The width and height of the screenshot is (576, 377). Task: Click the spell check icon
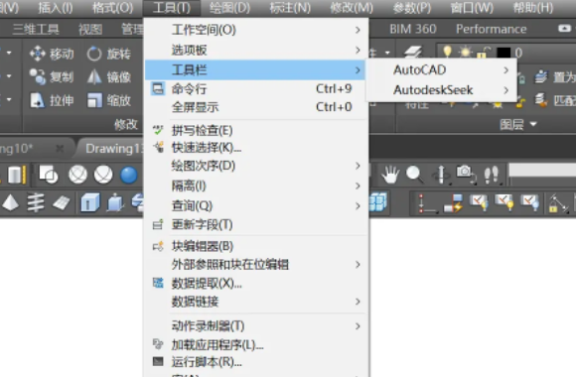pyautogui.click(x=158, y=130)
